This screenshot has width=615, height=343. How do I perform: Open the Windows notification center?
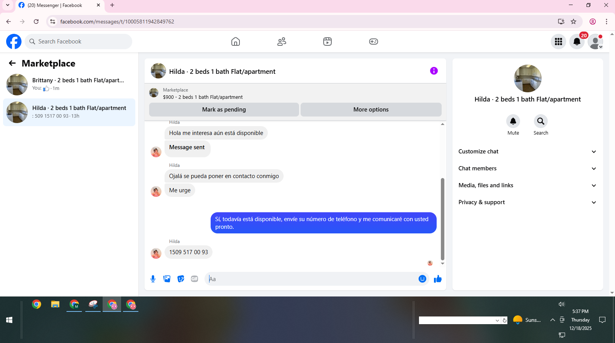click(602, 320)
